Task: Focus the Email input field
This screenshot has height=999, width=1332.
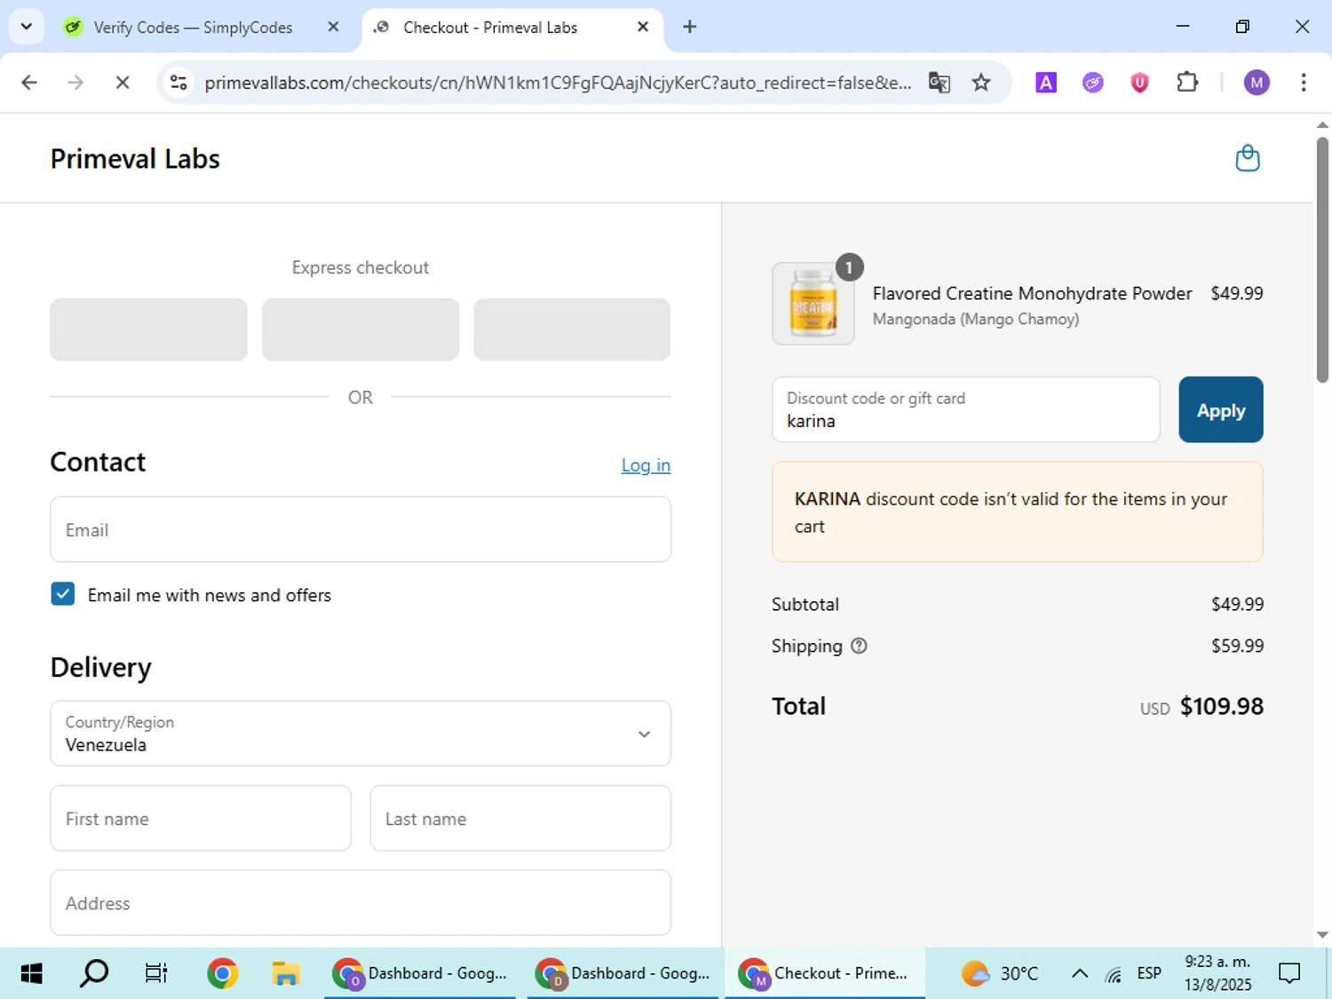Action: click(x=361, y=529)
